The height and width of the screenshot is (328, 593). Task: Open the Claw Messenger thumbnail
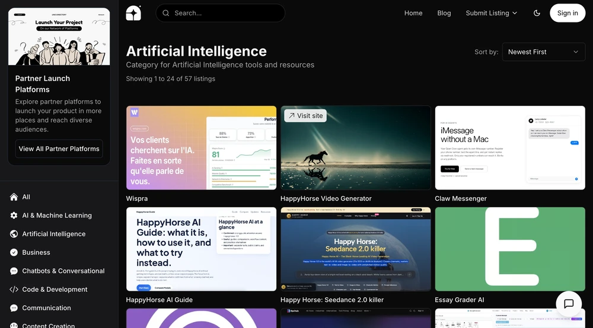coord(510,148)
